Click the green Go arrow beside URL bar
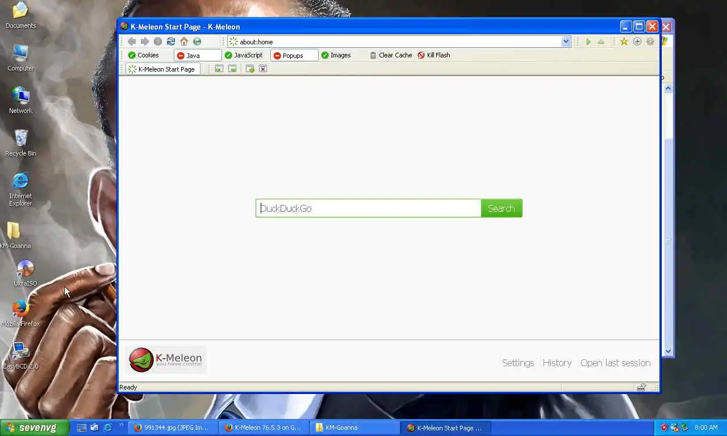Viewport: 727px width, 436px height. tap(588, 41)
